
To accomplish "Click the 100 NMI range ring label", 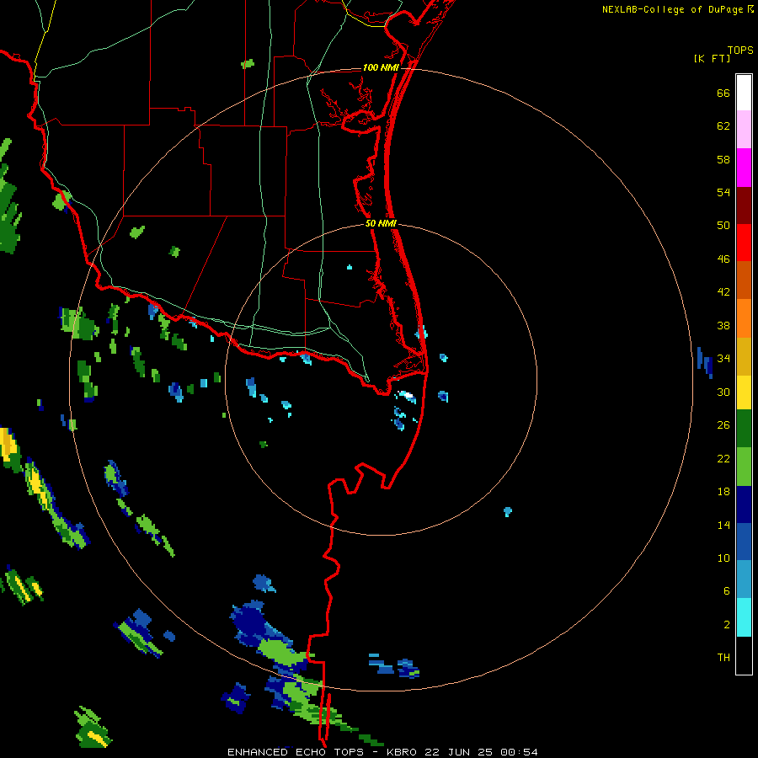I will pos(381,67).
